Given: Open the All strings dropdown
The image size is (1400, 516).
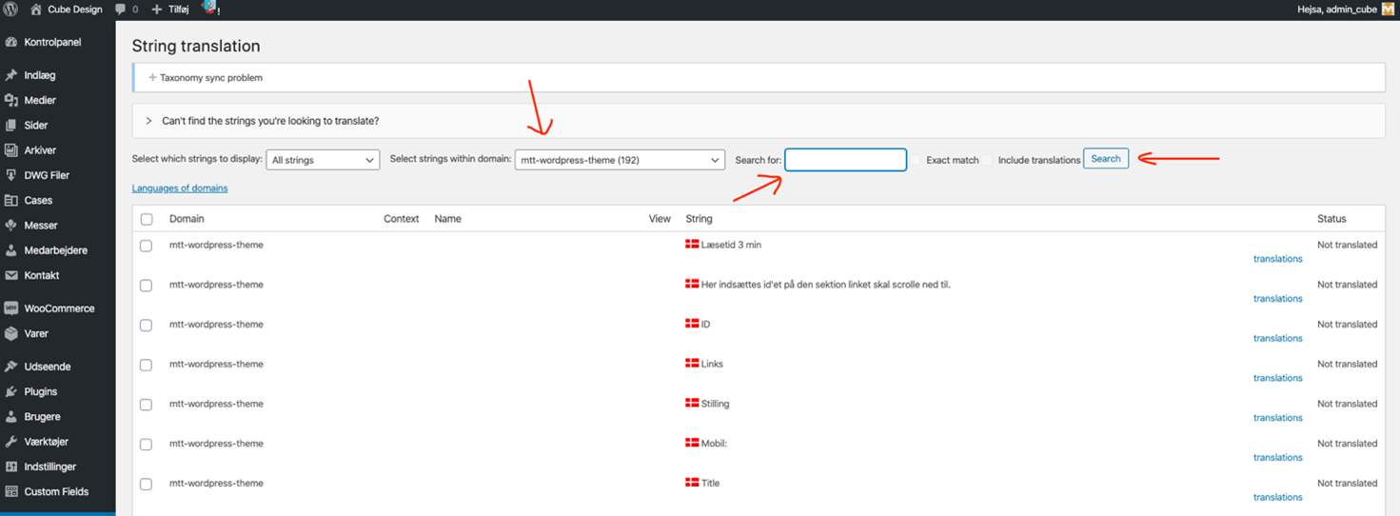Looking at the screenshot, I should (x=323, y=160).
